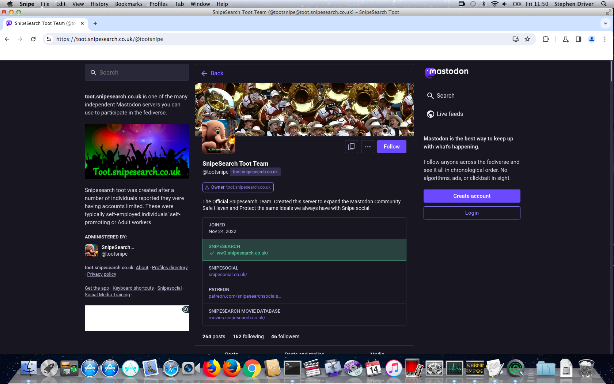Open the SnipeSearch elephant profile avatar

pos(219,136)
